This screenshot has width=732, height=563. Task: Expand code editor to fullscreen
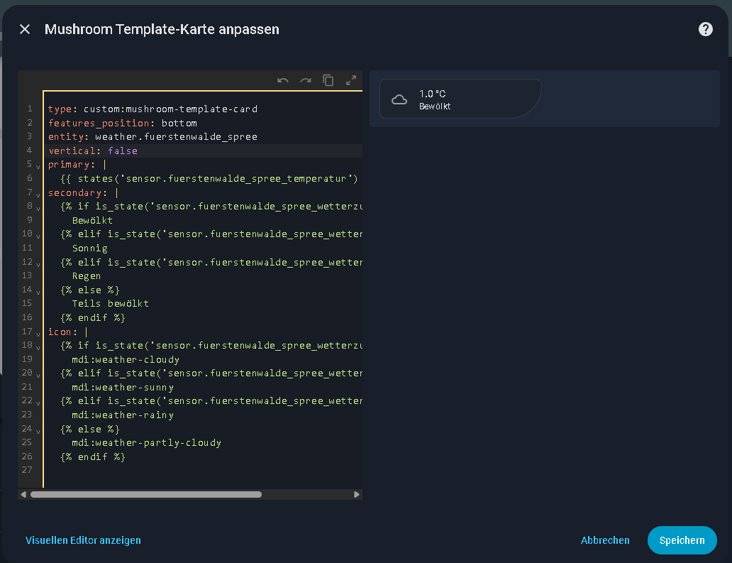point(350,80)
